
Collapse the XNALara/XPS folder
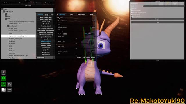[x=4, y=12]
